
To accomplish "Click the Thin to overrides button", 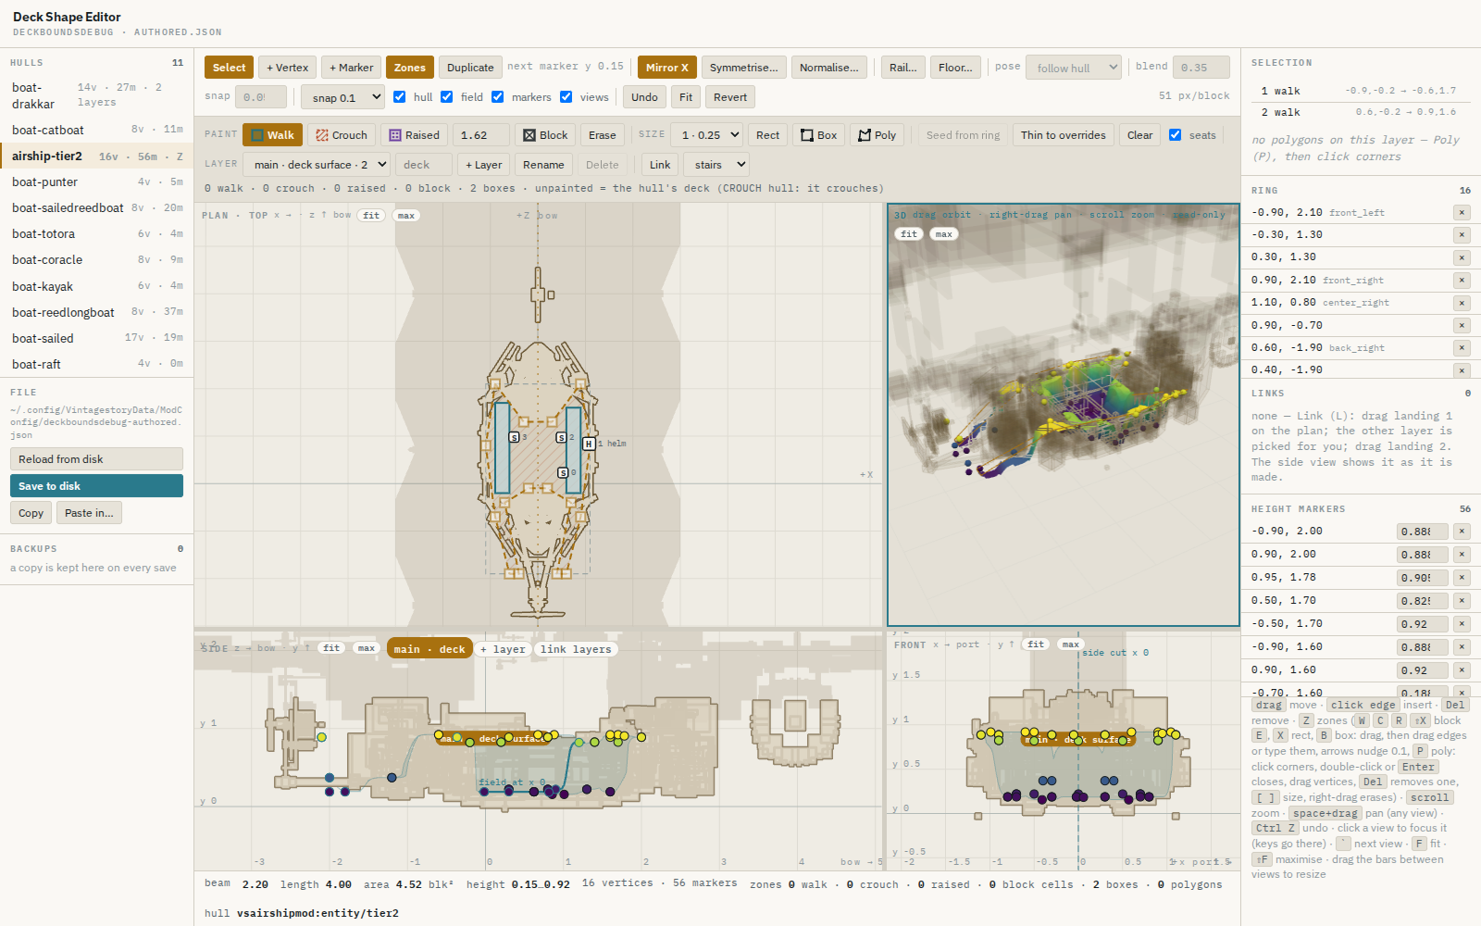I will [x=1064, y=135].
